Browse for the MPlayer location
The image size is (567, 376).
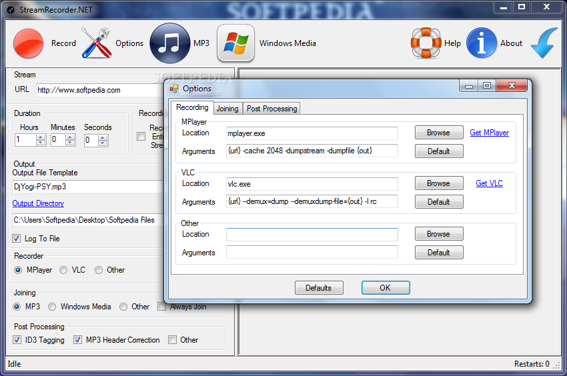[x=439, y=133]
